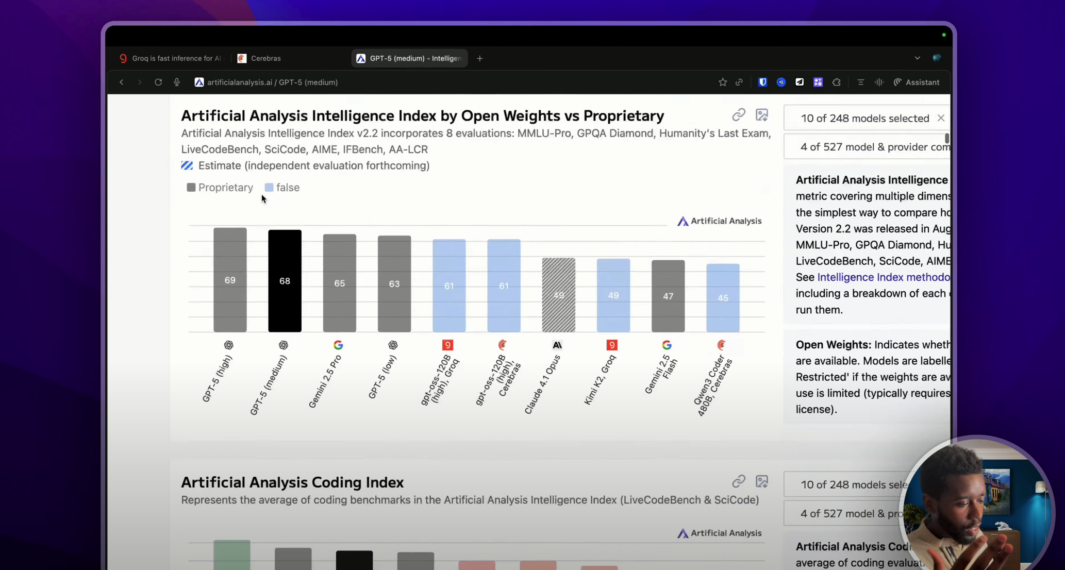This screenshot has height=570, width=1065.
Task: Select the GPT-5 (medium) Intelligence tab
Action: (x=410, y=58)
